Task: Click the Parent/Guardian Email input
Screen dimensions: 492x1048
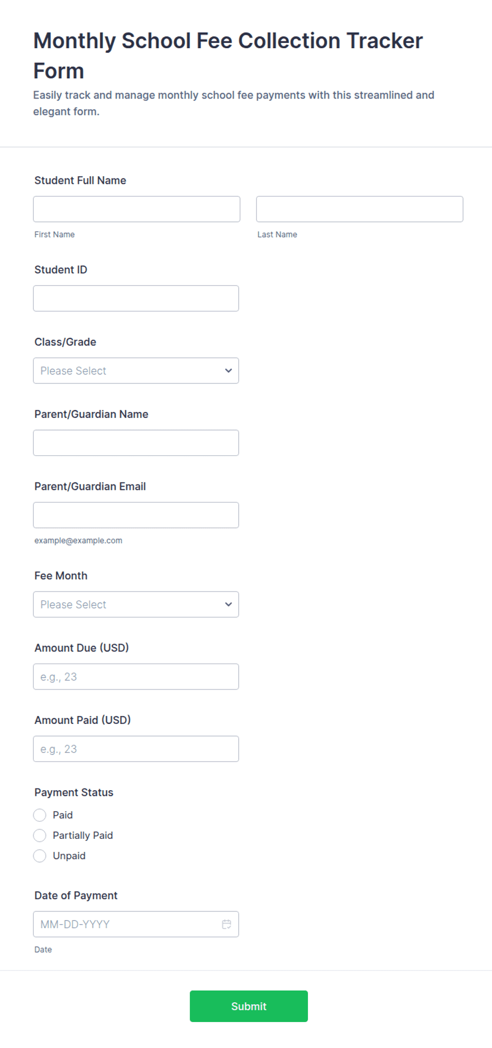Action: [136, 515]
